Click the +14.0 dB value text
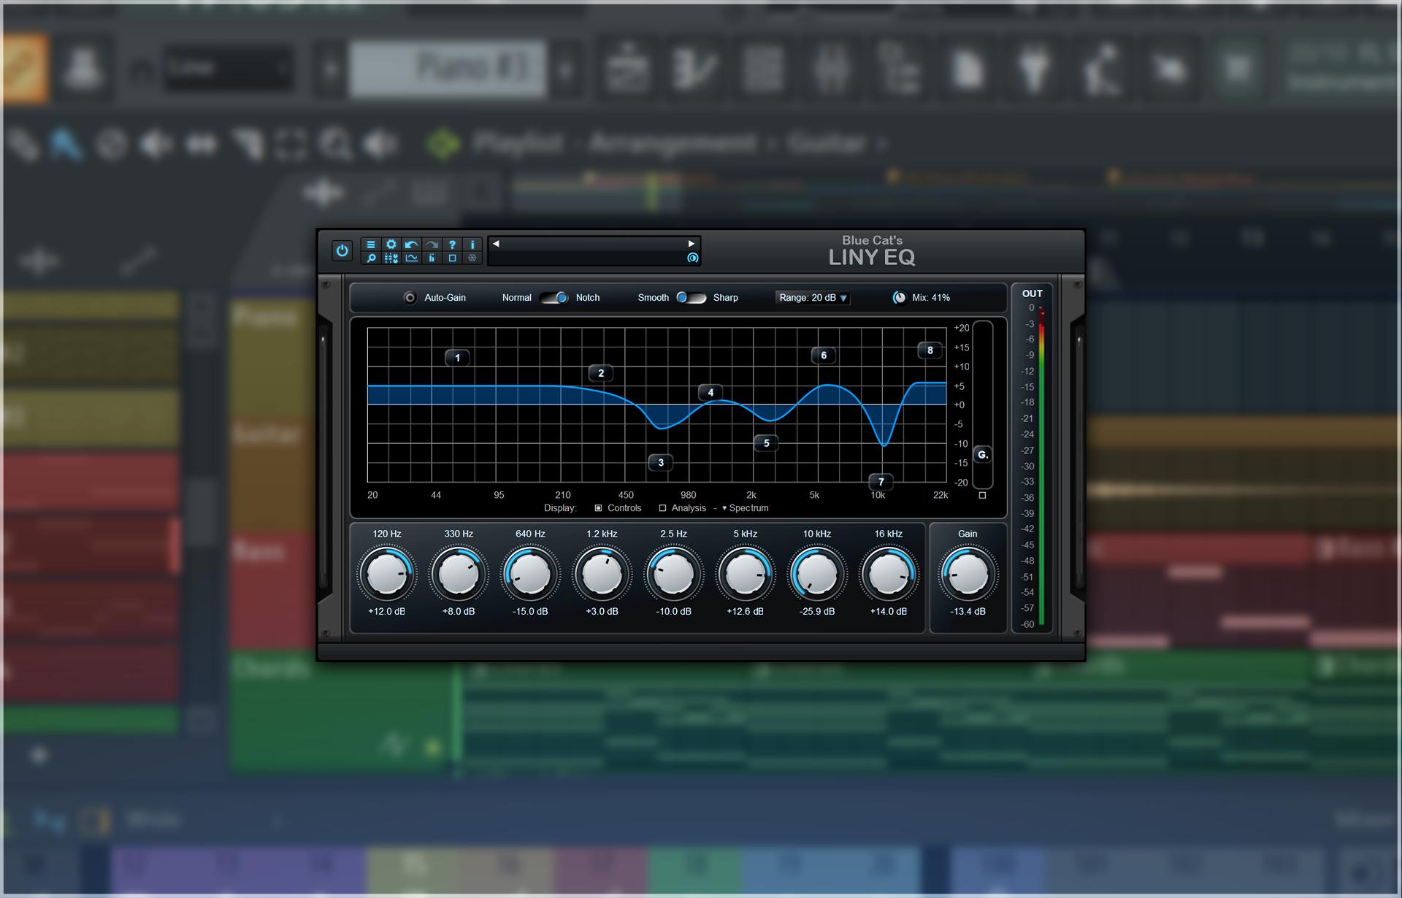1402x898 pixels. [889, 612]
